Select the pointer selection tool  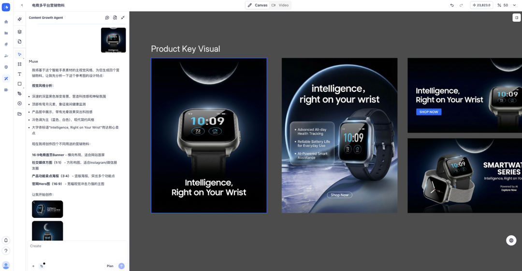(20, 54)
